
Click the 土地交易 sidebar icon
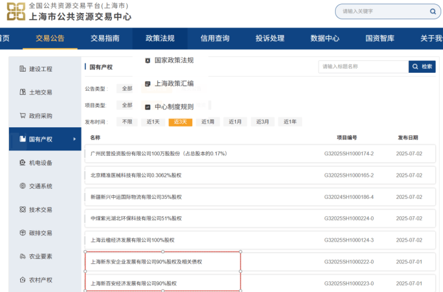[23, 93]
